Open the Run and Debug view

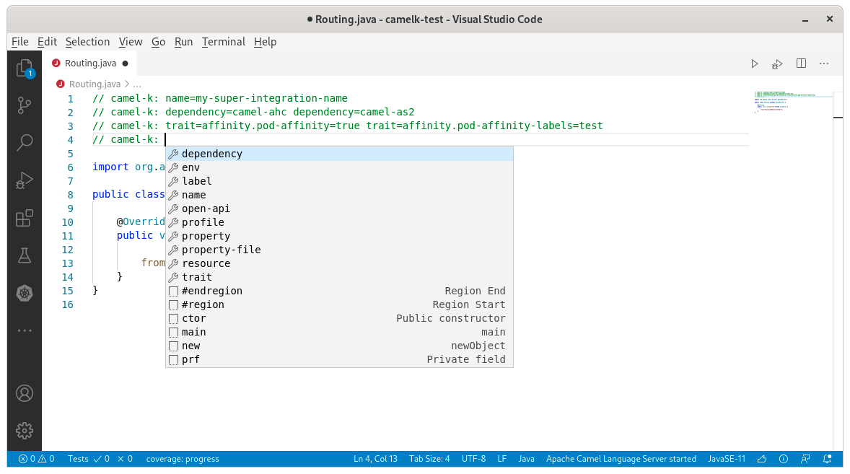pyautogui.click(x=25, y=180)
